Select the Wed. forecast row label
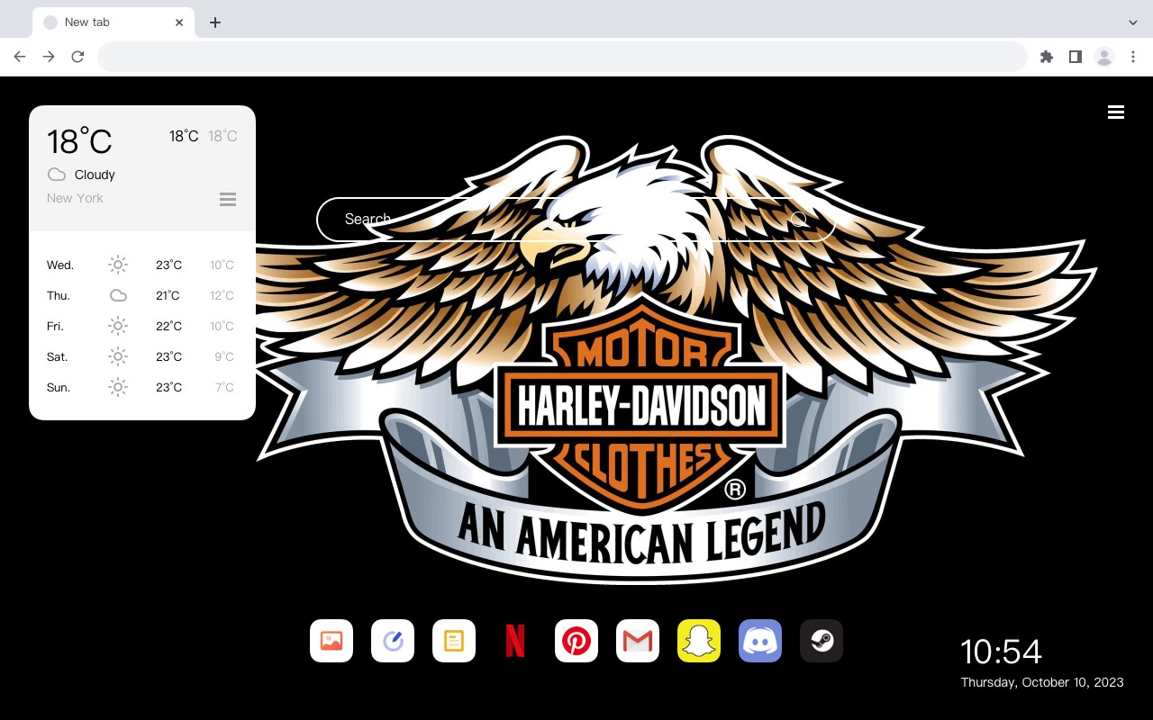The image size is (1153, 720). (x=60, y=265)
